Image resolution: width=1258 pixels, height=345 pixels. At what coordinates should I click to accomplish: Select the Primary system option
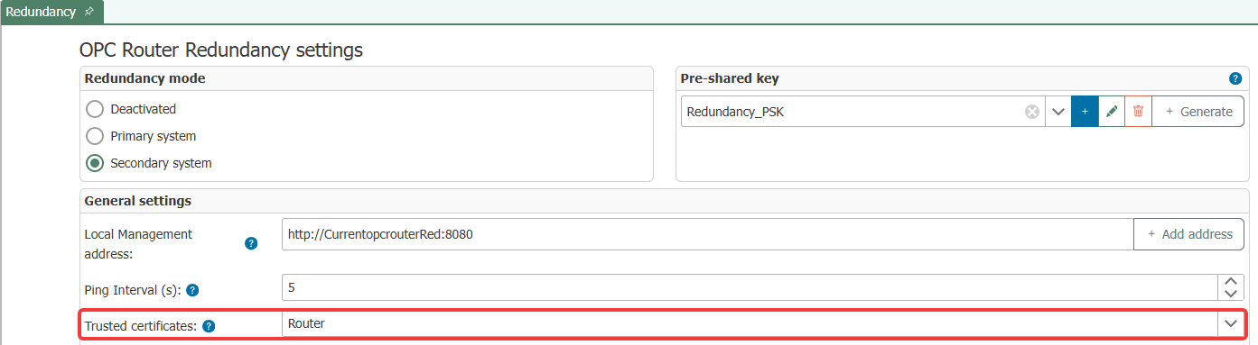[x=94, y=136]
